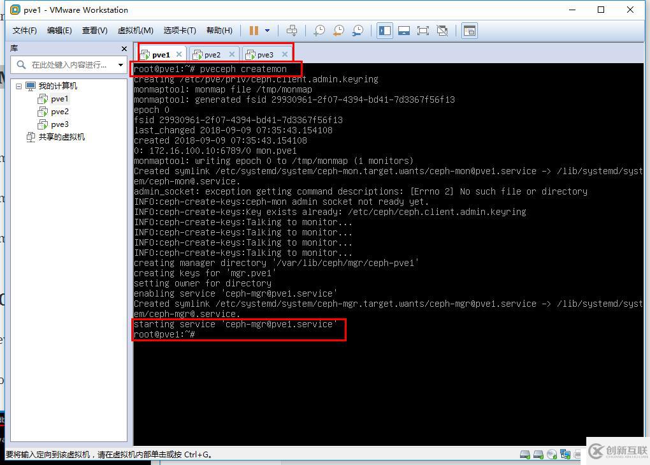Close the pve3 tab
The image size is (650, 465).
pyautogui.click(x=285, y=54)
